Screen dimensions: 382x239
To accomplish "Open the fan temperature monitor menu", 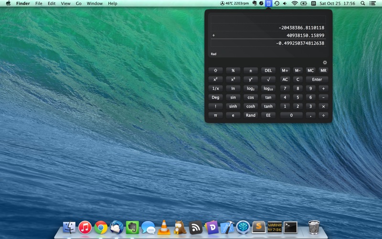I will pyautogui.click(x=234, y=3).
